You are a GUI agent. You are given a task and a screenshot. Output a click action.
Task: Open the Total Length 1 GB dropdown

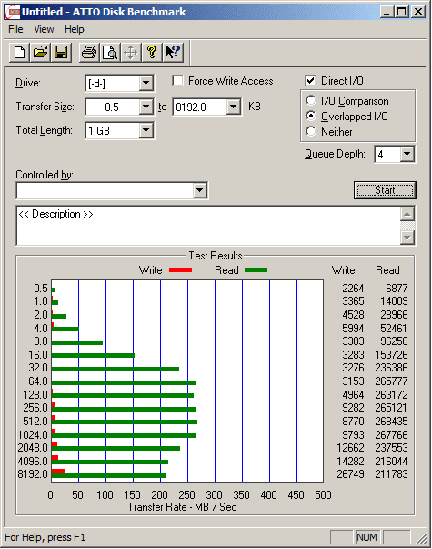[x=146, y=130]
